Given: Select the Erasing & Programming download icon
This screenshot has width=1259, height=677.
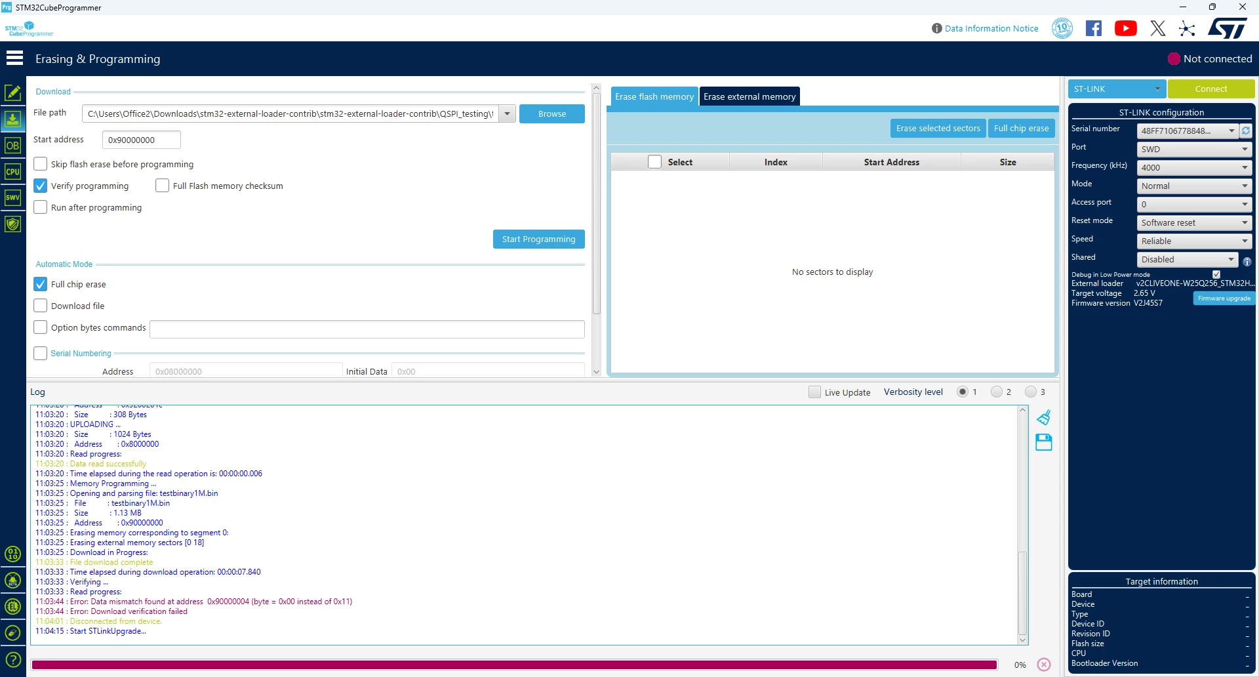Looking at the screenshot, I should pyautogui.click(x=12, y=119).
